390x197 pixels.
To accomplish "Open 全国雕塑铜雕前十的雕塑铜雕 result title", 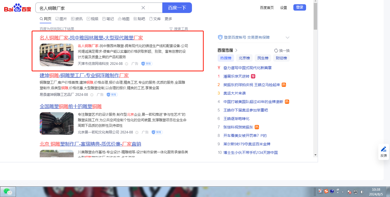I will click(71, 106).
